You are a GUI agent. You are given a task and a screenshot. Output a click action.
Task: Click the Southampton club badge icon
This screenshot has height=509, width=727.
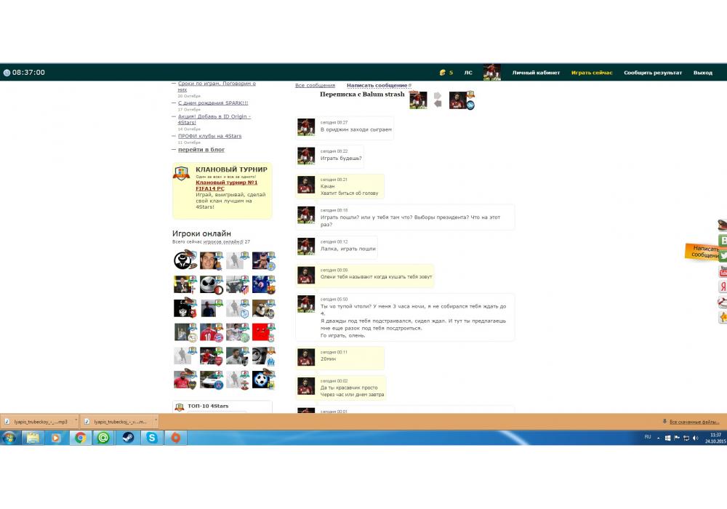point(245,385)
